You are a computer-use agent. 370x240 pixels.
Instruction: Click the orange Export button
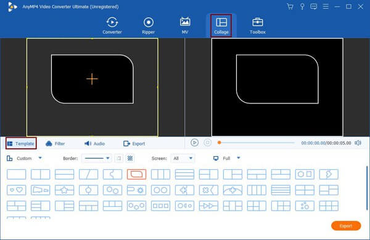click(346, 226)
